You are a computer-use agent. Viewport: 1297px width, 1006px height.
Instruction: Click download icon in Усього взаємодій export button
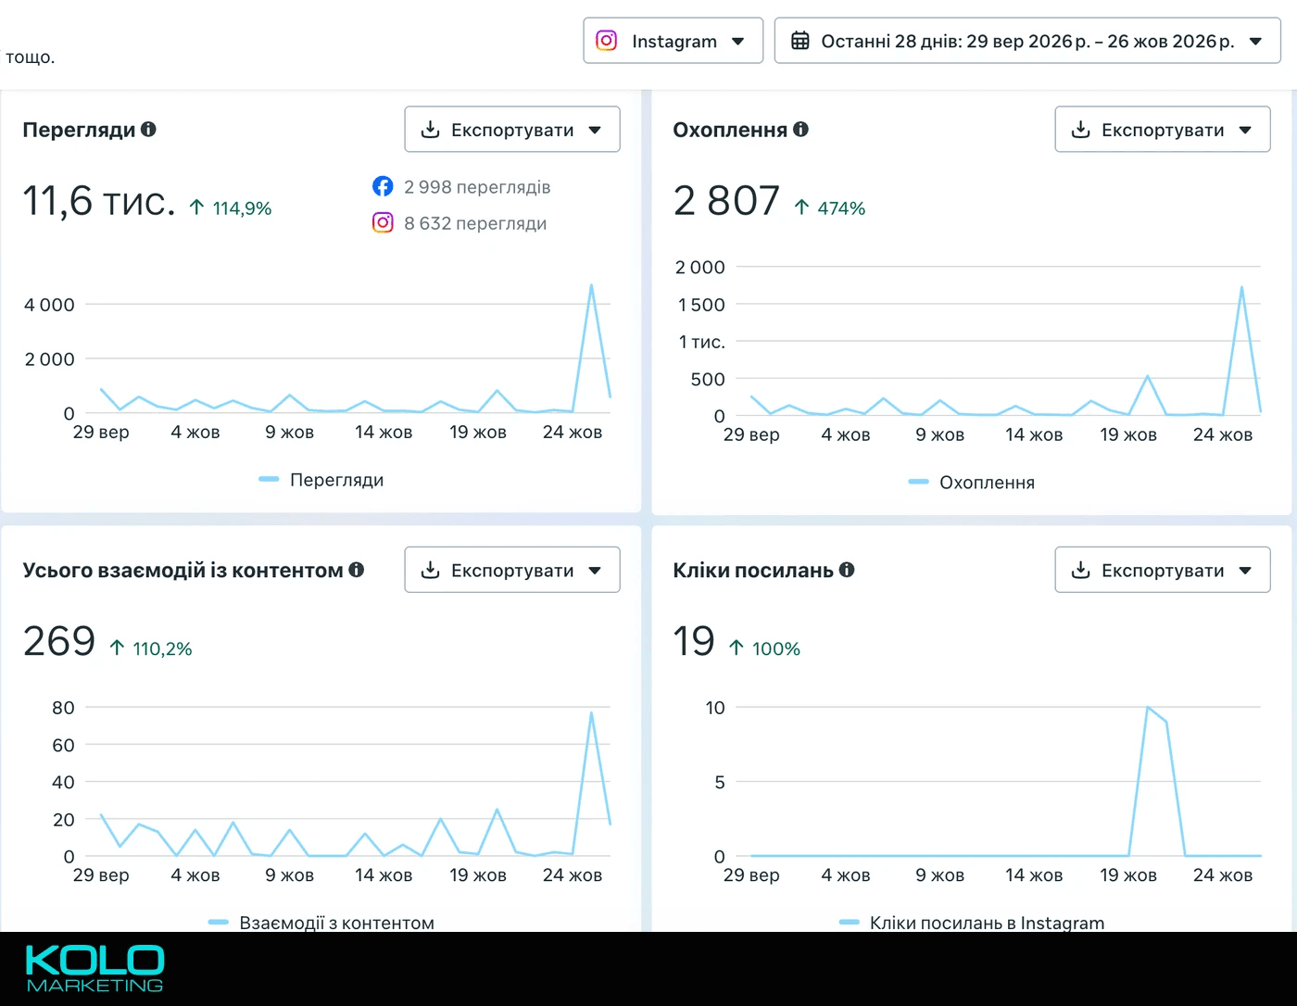(430, 570)
